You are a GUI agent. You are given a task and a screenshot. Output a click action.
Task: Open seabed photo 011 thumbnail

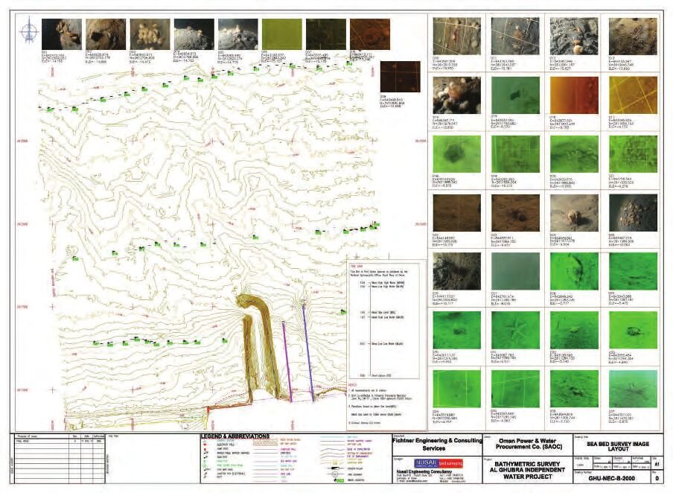[515, 36]
